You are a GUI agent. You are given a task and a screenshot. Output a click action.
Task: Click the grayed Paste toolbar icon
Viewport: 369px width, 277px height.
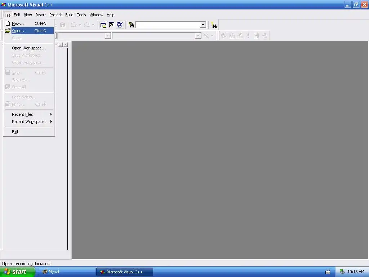click(62, 25)
